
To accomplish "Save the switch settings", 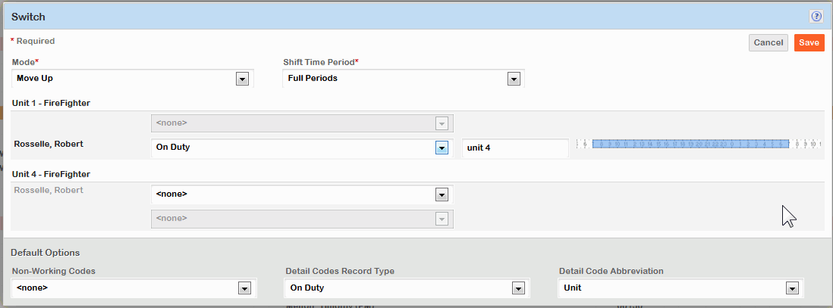I will [x=809, y=43].
